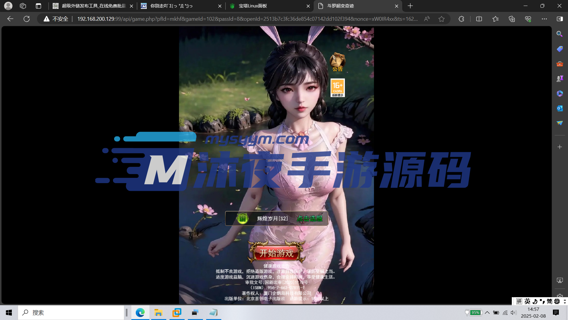Viewport: 568px width, 320px height.
Task: Open Search in the Edge sidebar
Action: click(559, 34)
